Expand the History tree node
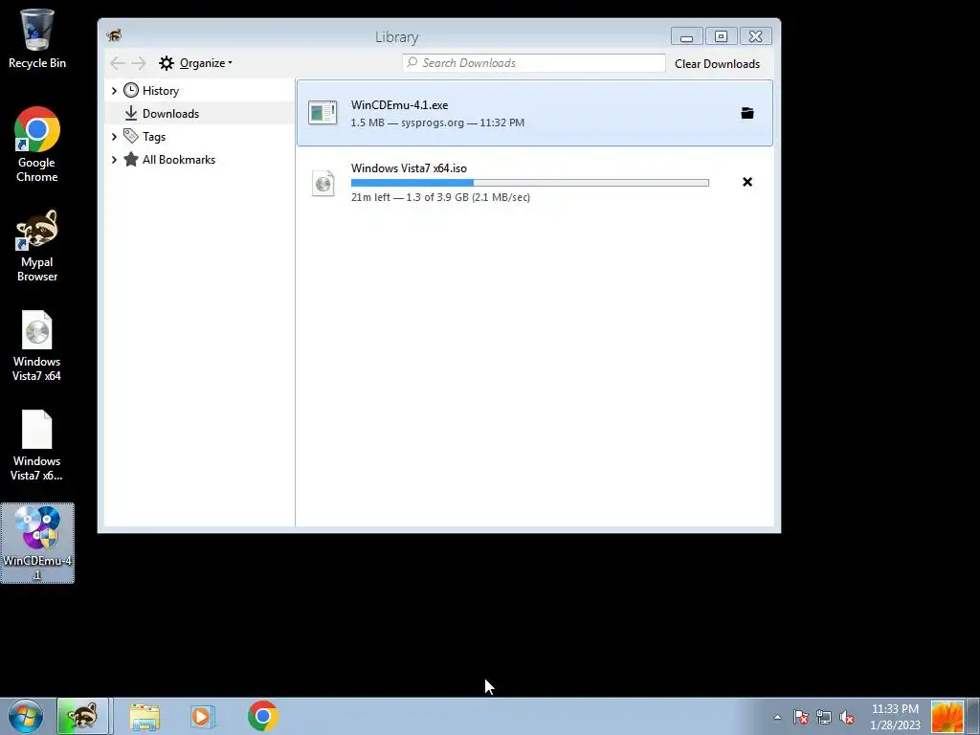Image resolution: width=980 pixels, height=735 pixels. pos(114,91)
